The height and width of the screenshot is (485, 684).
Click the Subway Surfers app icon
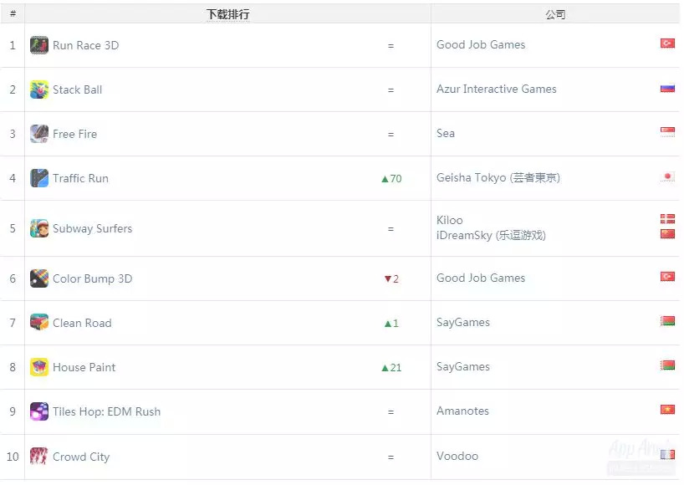click(38, 228)
